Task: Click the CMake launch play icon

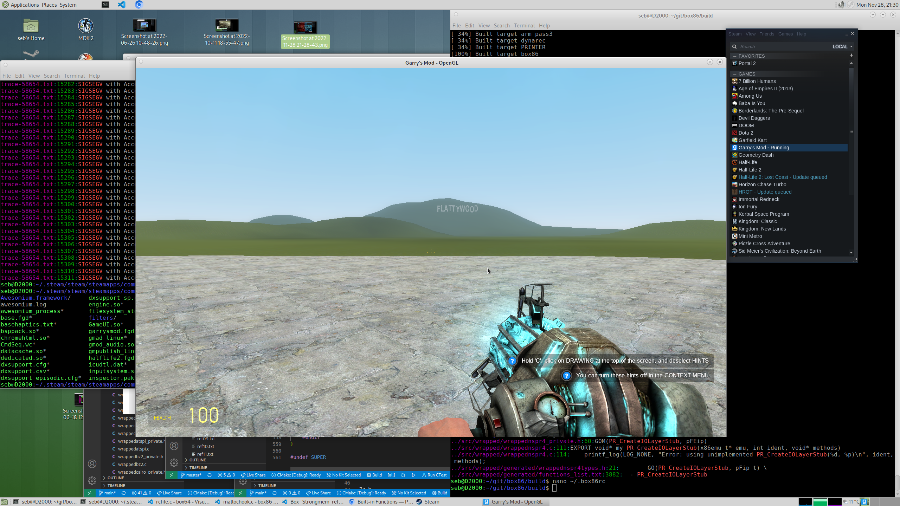Action: [x=413, y=475]
